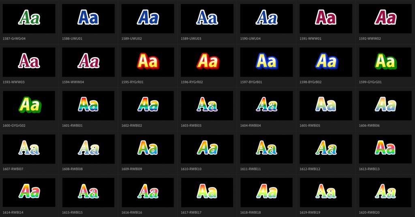Click the 1589-UWU02 label
The image size is (415, 217).
(x=132, y=38)
